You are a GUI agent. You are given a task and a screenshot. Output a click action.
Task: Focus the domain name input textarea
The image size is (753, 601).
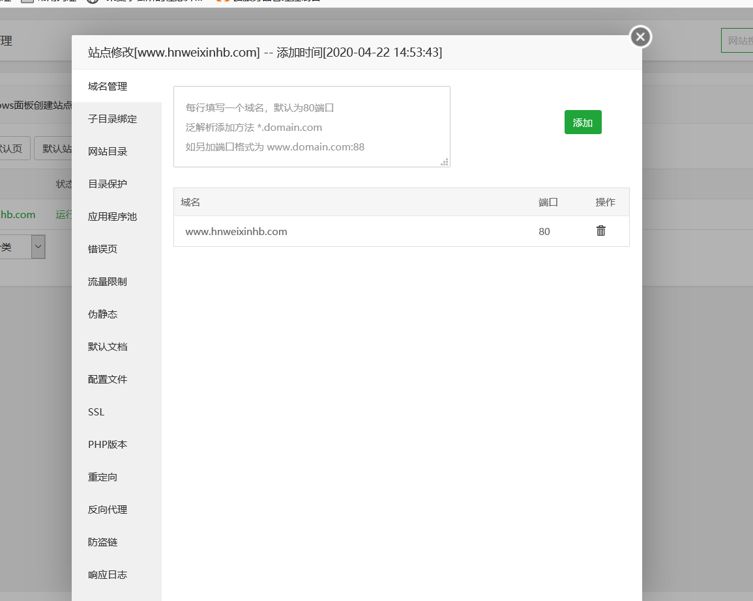pos(312,126)
